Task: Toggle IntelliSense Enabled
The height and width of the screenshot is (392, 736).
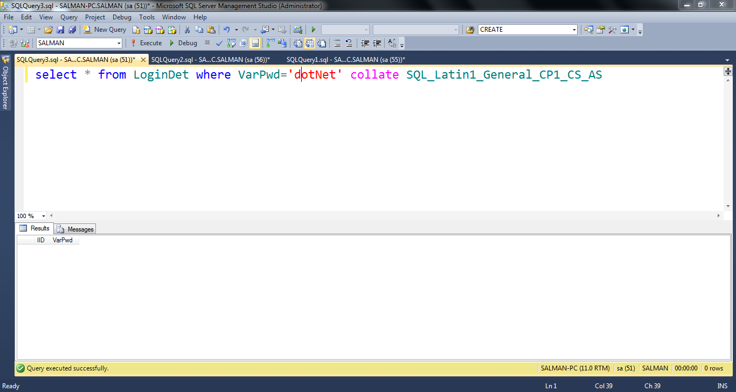Action: (255, 43)
